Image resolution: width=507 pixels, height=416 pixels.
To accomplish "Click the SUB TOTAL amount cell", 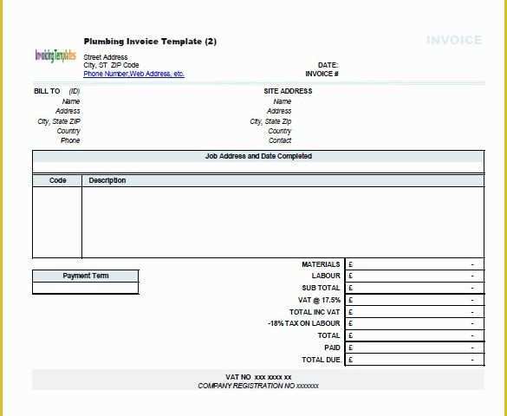I will click(x=414, y=288).
